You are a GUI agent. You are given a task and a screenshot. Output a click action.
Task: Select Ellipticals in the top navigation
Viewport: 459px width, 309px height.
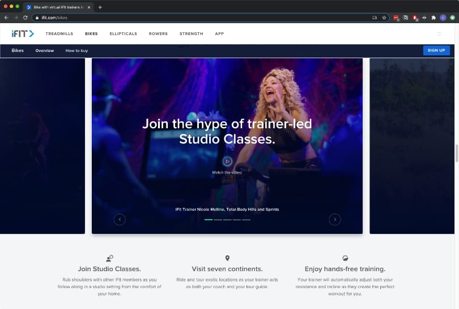click(123, 34)
